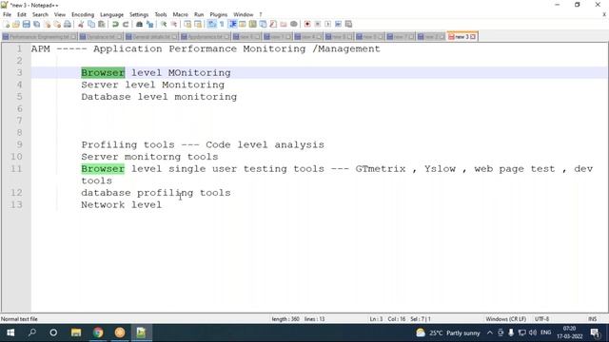Save the current file via the toolbar
609x342 pixels.
click(26, 24)
